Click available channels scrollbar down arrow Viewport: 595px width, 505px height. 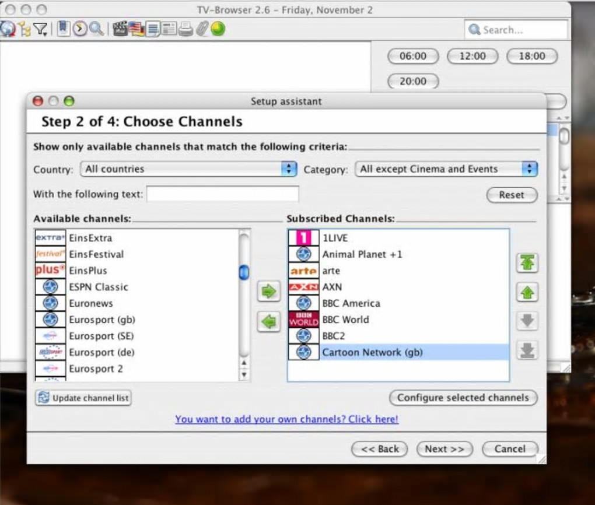[244, 374]
